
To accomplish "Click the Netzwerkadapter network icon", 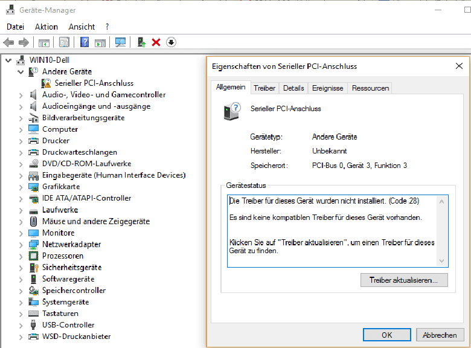I will point(33,244).
